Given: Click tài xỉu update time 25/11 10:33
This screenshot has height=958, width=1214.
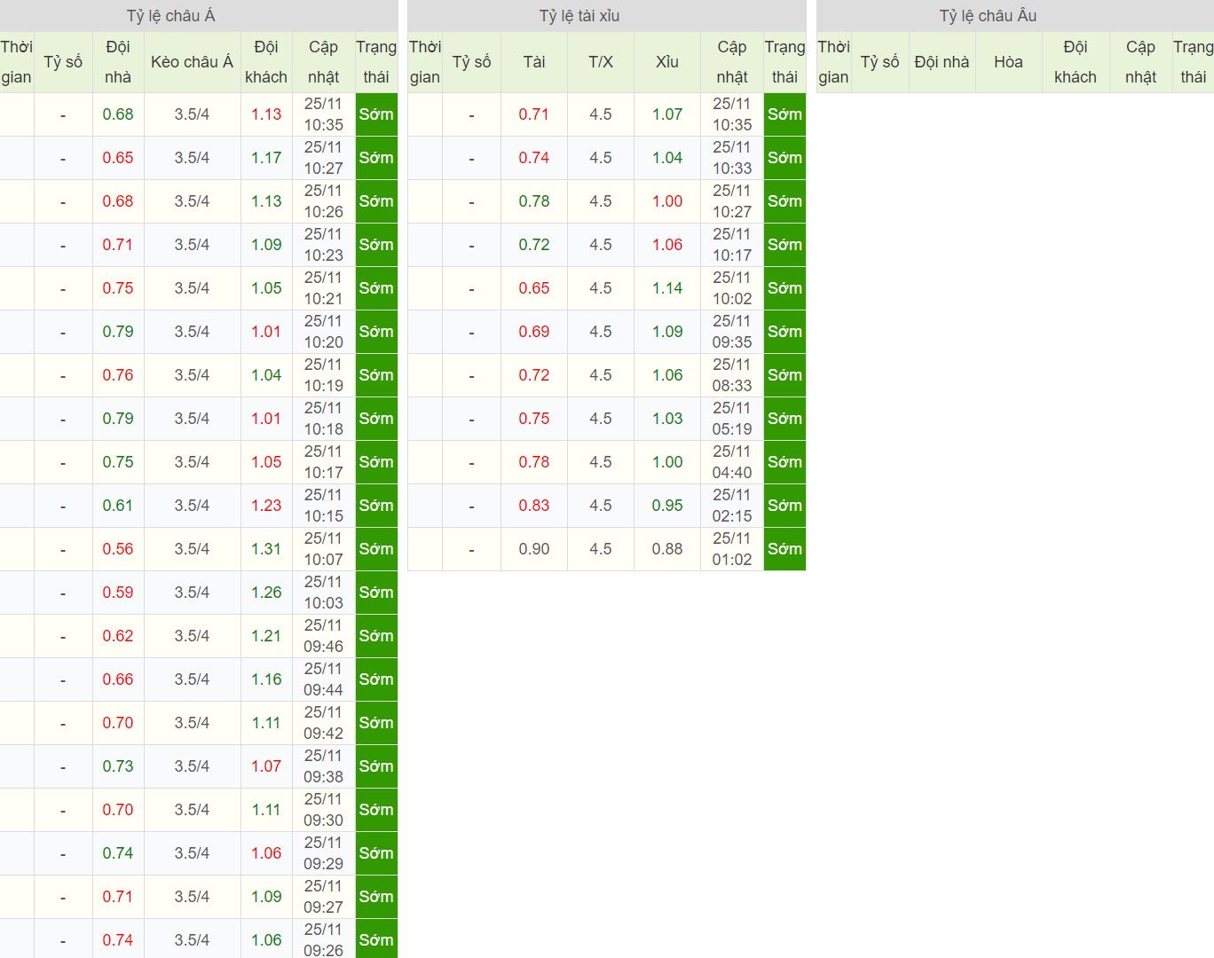Looking at the screenshot, I should [x=732, y=158].
